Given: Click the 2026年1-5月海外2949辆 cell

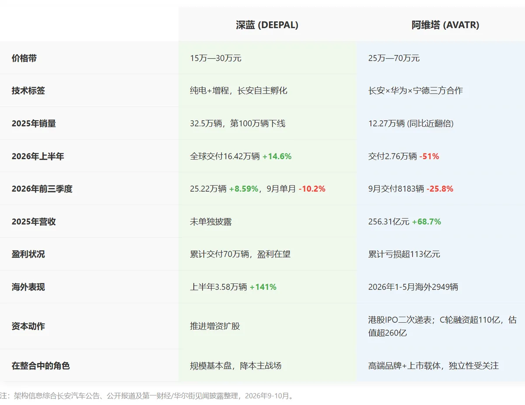Looking at the screenshot, I should coord(441,287).
